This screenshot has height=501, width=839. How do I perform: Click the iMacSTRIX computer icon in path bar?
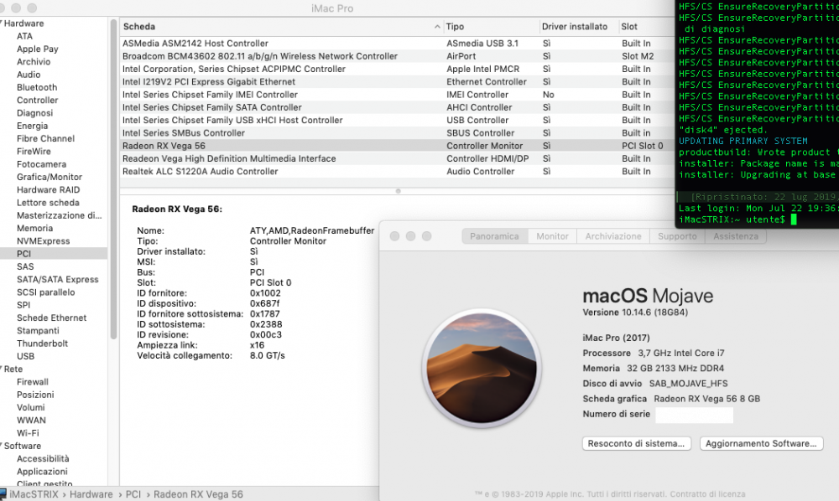coord(3,494)
